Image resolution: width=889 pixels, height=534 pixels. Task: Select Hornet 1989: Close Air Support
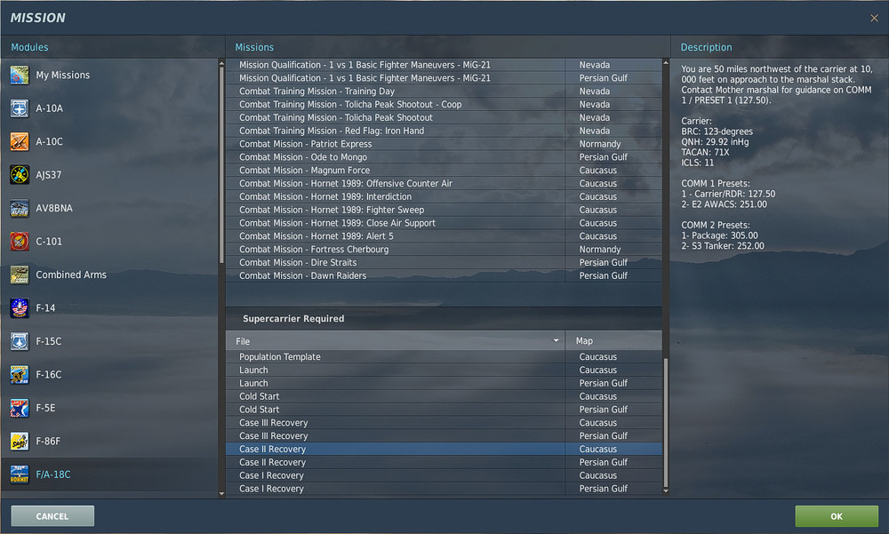click(x=444, y=223)
